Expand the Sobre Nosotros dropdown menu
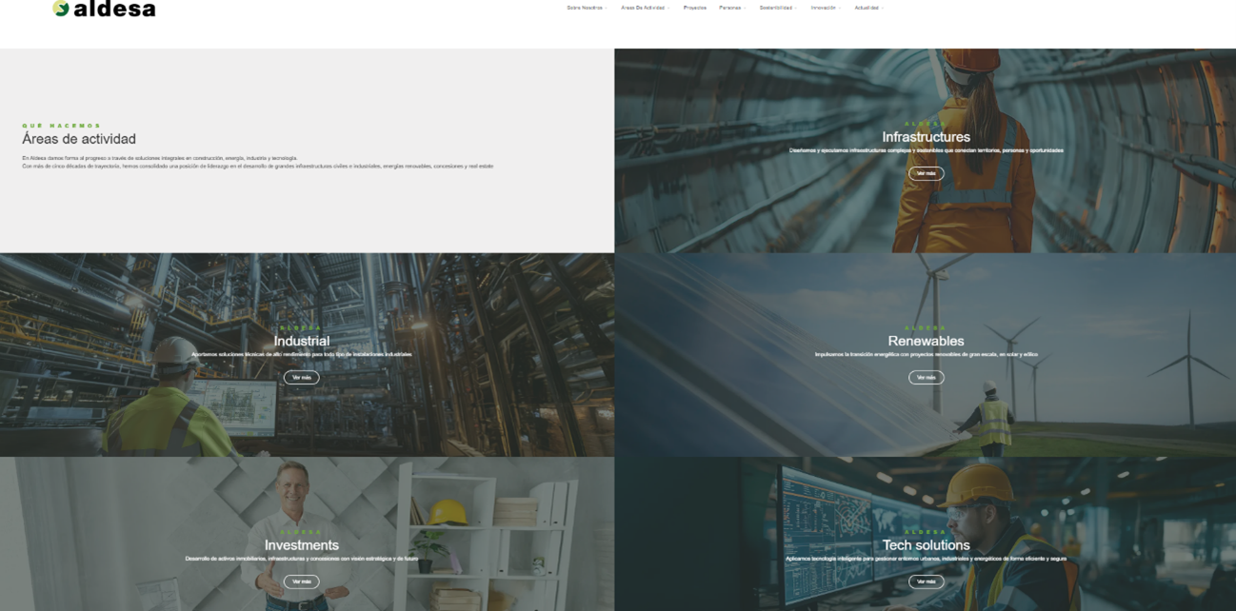The image size is (1236, 611). coord(586,8)
